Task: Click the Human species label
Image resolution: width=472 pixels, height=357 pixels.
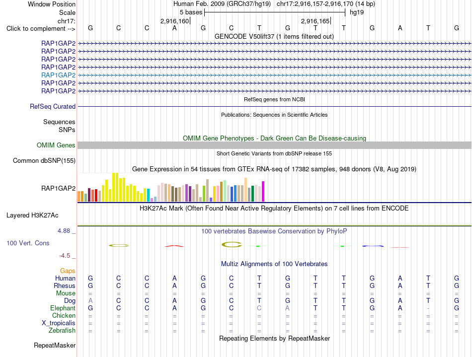Action: pyautogui.click(x=65, y=278)
